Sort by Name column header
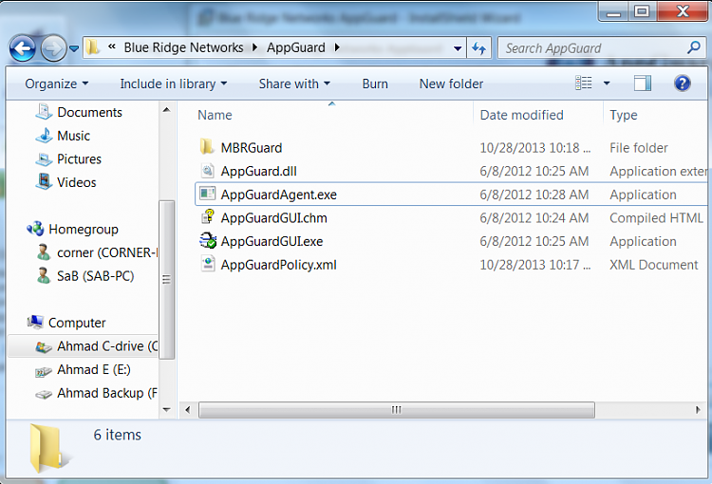 [x=215, y=116]
